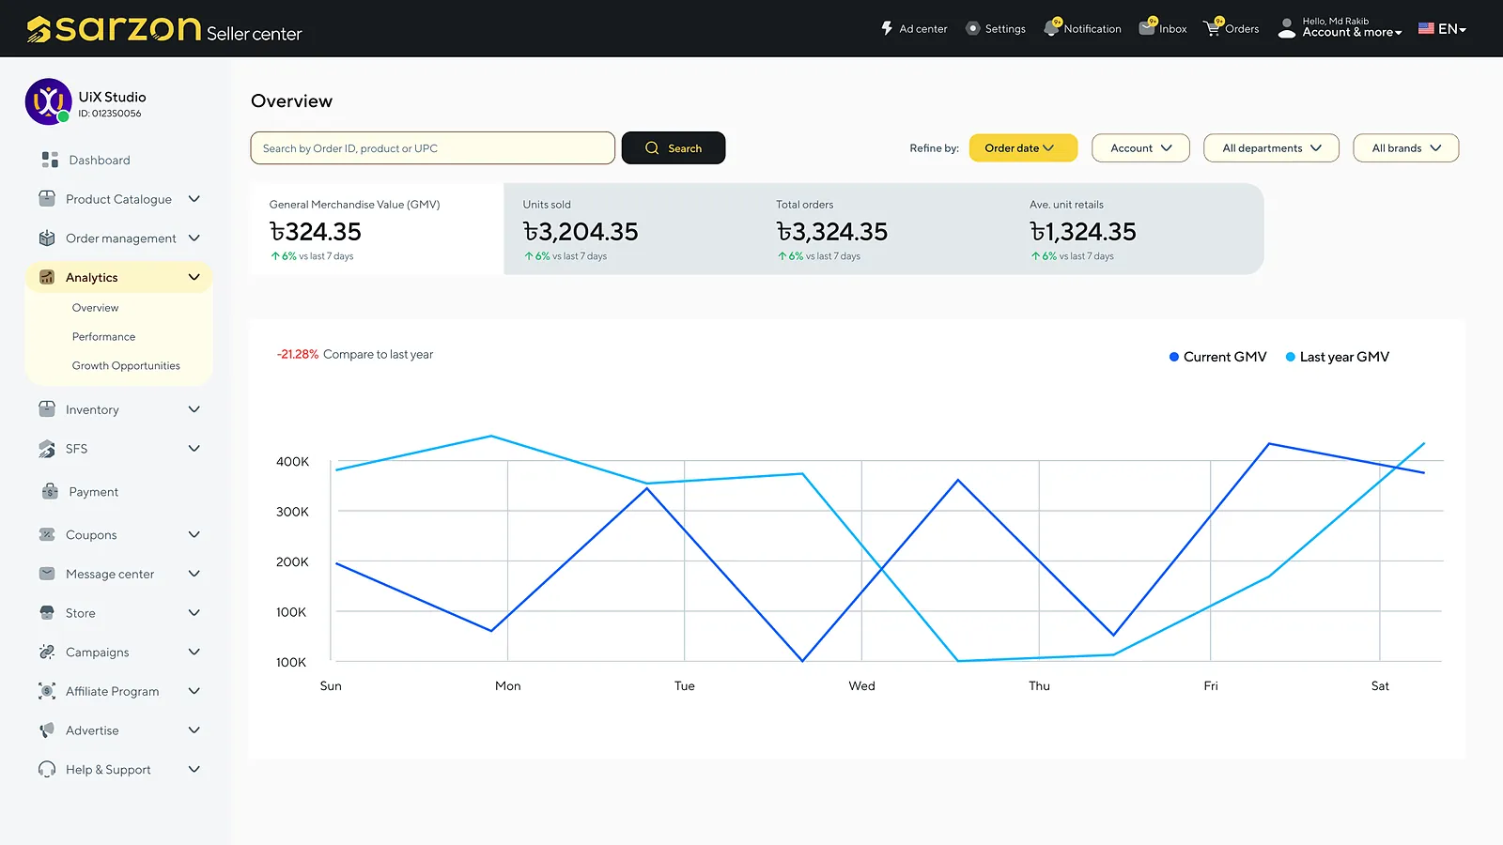The height and width of the screenshot is (845, 1503).
Task: Click the Inventory icon in sidebar
Action: pyautogui.click(x=47, y=409)
